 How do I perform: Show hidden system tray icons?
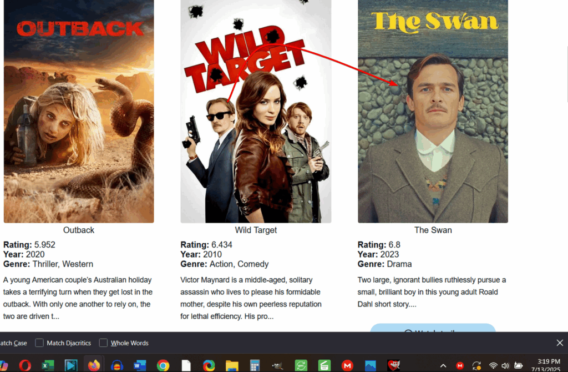pos(443,365)
